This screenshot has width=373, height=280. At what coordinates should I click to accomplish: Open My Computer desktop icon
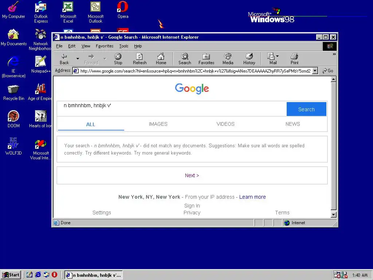click(x=13, y=10)
